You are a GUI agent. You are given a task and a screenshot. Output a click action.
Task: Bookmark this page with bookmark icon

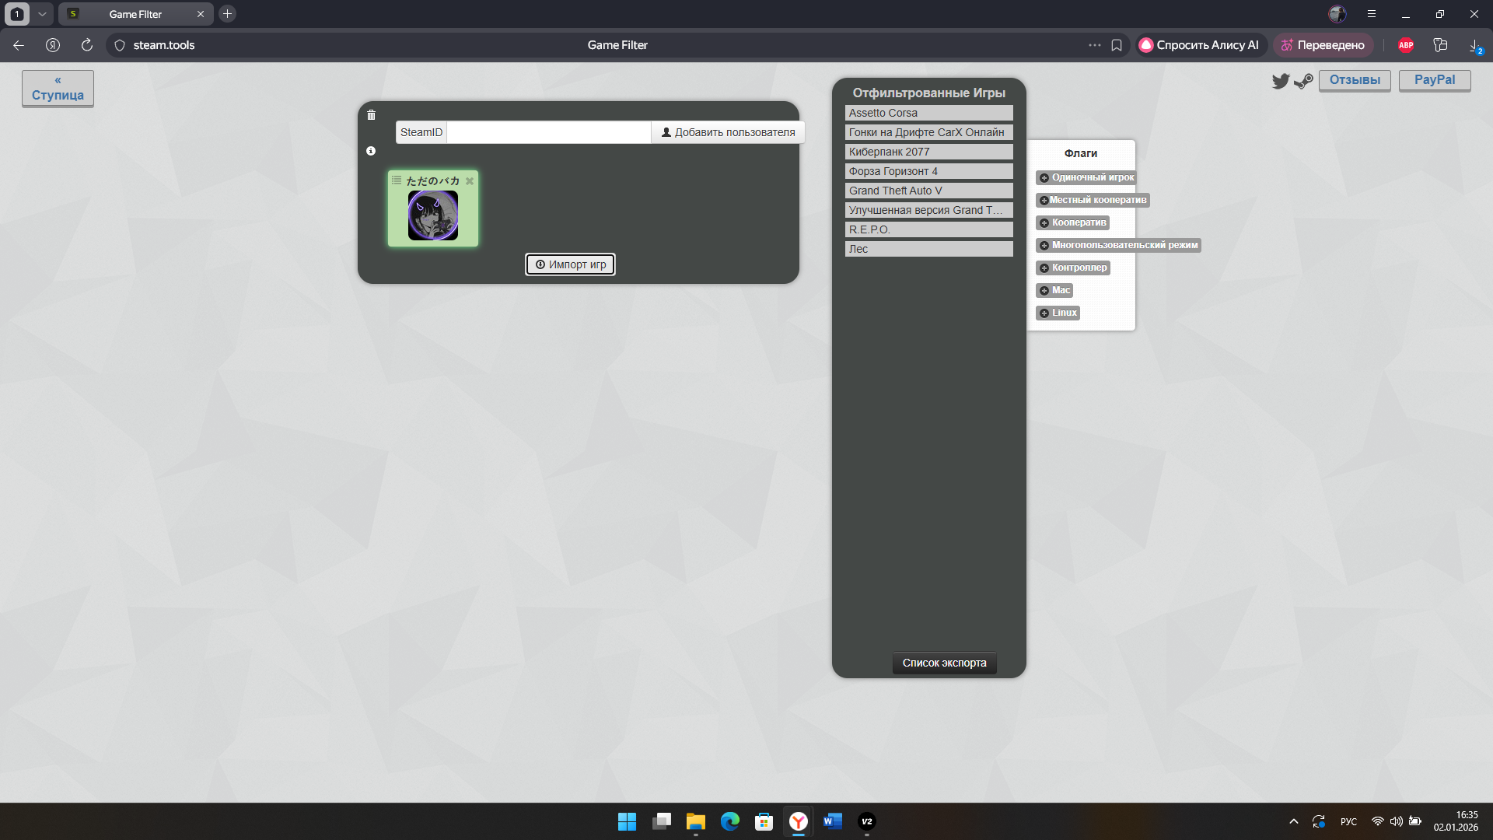tap(1117, 45)
